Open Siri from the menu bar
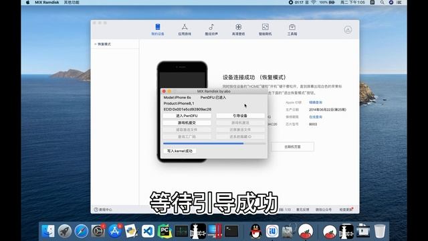Viewport: 428px width, 241px height. (391, 3)
